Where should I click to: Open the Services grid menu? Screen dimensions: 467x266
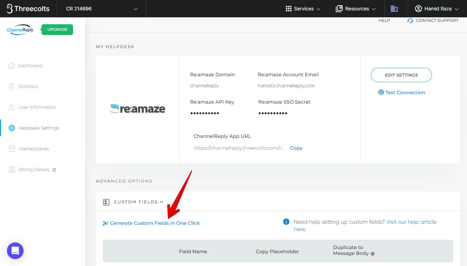click(303, 9)
